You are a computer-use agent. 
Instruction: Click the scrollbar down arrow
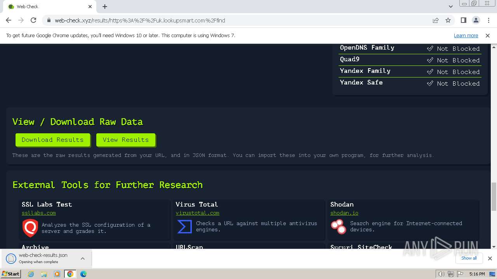pos(494,246)
